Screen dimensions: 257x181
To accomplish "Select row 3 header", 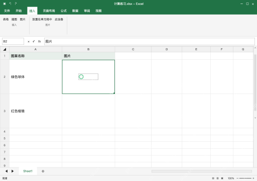I will click(5, 111).
